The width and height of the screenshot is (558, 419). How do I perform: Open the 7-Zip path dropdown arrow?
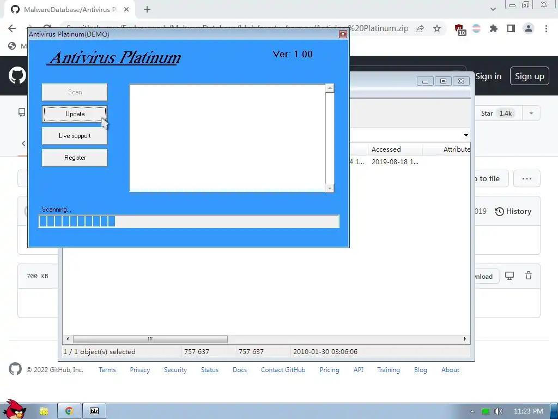pos(466,135)
